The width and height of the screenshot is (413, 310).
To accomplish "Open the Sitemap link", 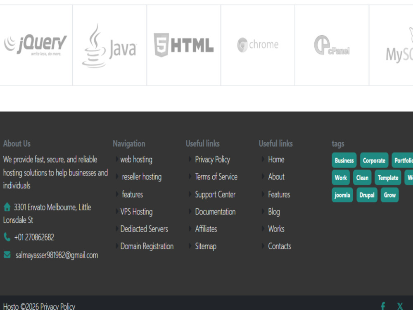I will tap(206, 246).
